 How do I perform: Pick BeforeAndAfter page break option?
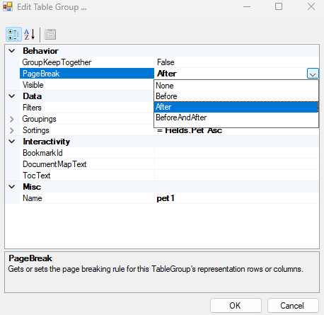236,118
